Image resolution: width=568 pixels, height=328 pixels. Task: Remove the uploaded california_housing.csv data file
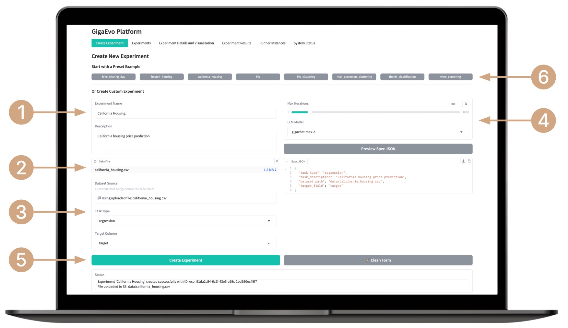[277, 161]
